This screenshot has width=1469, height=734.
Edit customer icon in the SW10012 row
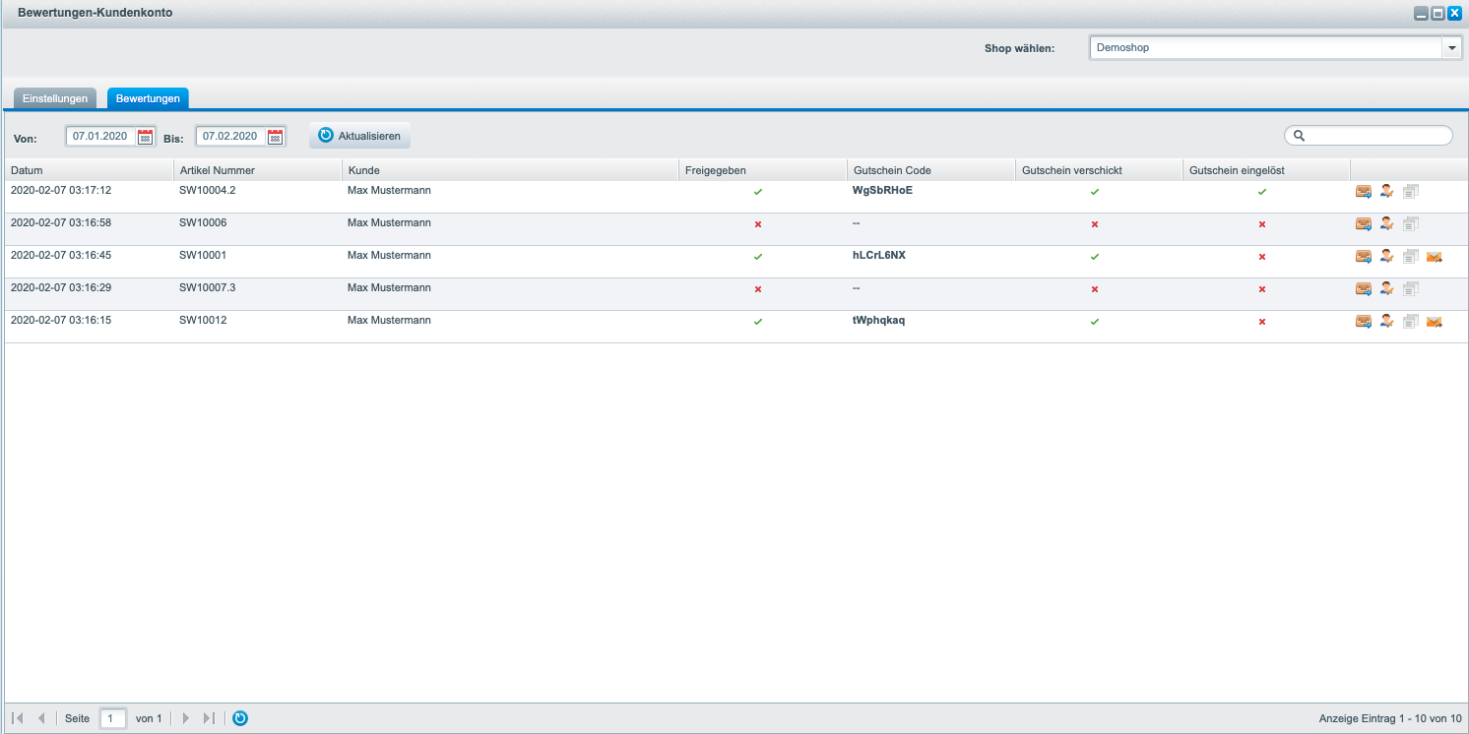[x=1387, y=321]
